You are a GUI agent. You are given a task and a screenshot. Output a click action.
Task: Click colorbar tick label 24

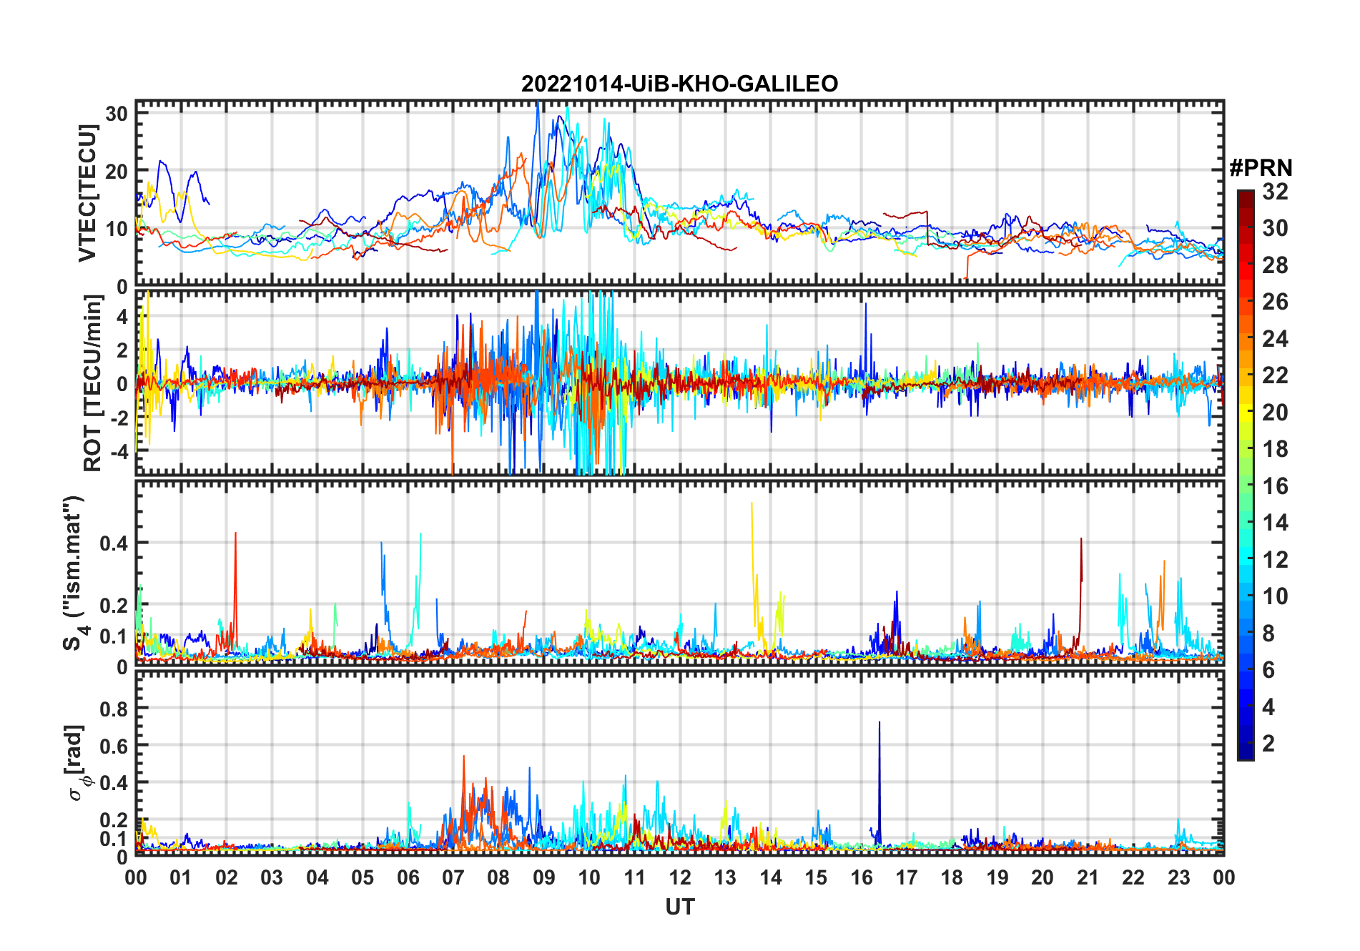click(1275, 339)
